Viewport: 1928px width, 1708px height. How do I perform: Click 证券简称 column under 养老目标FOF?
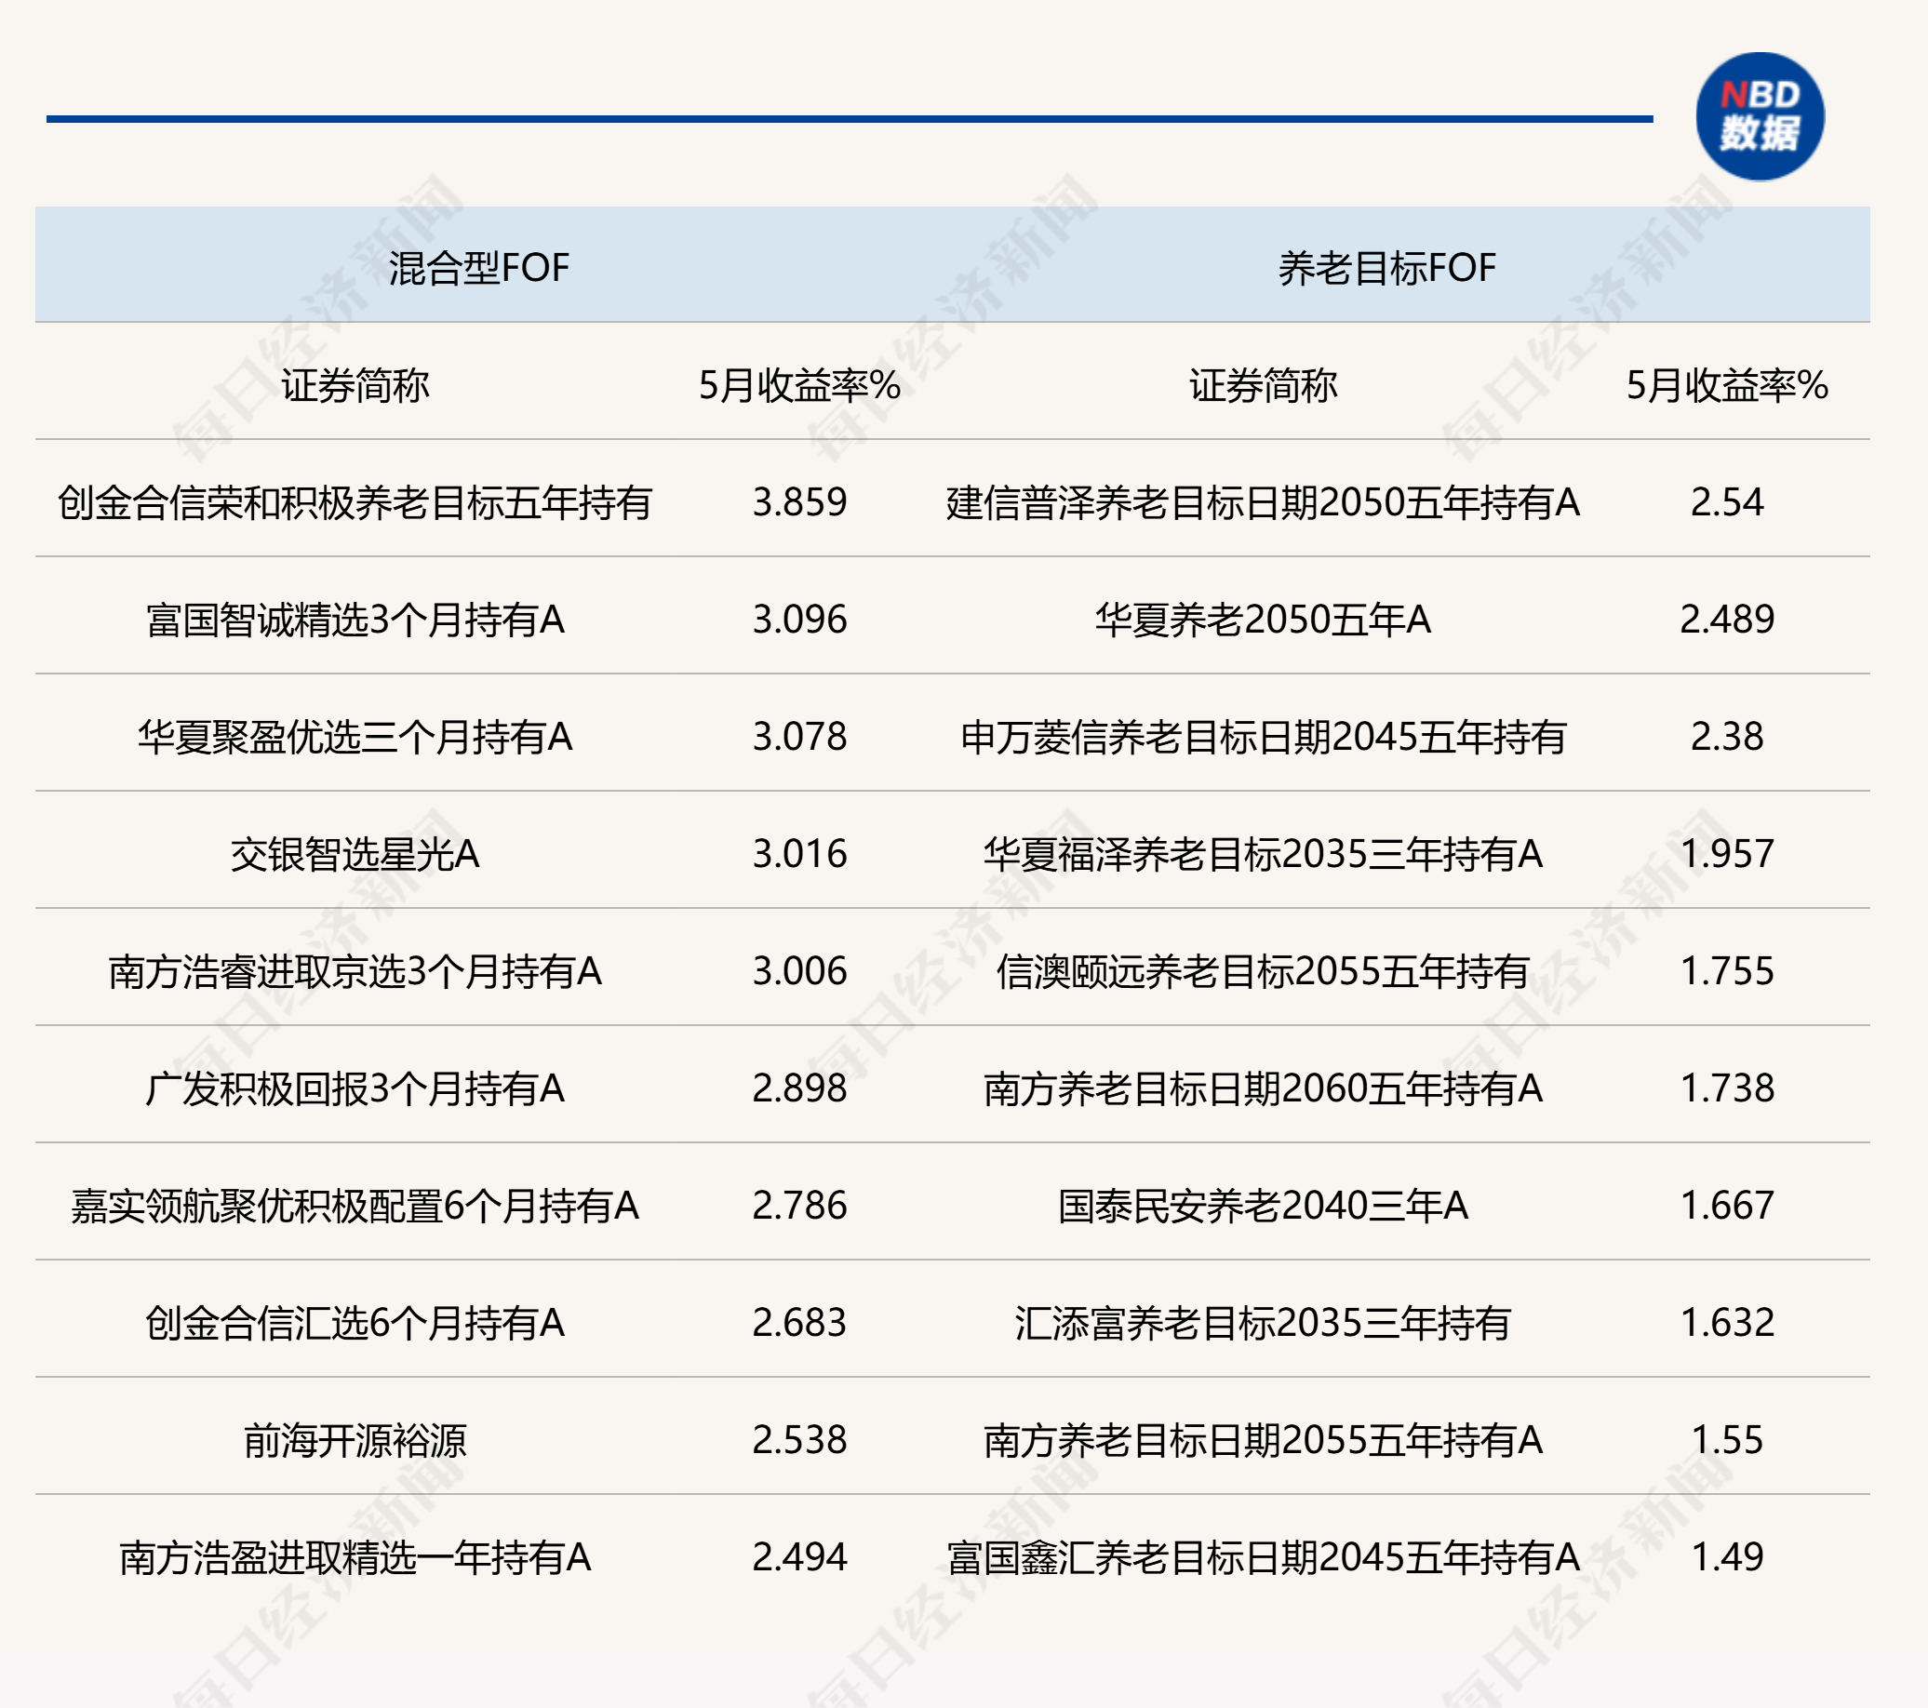[1263, 385]
